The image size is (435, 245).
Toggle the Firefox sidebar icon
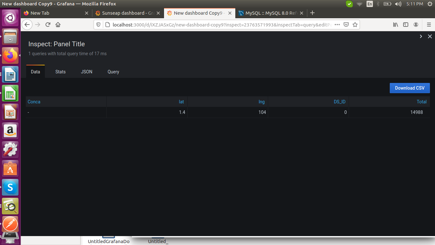point(405,25)
